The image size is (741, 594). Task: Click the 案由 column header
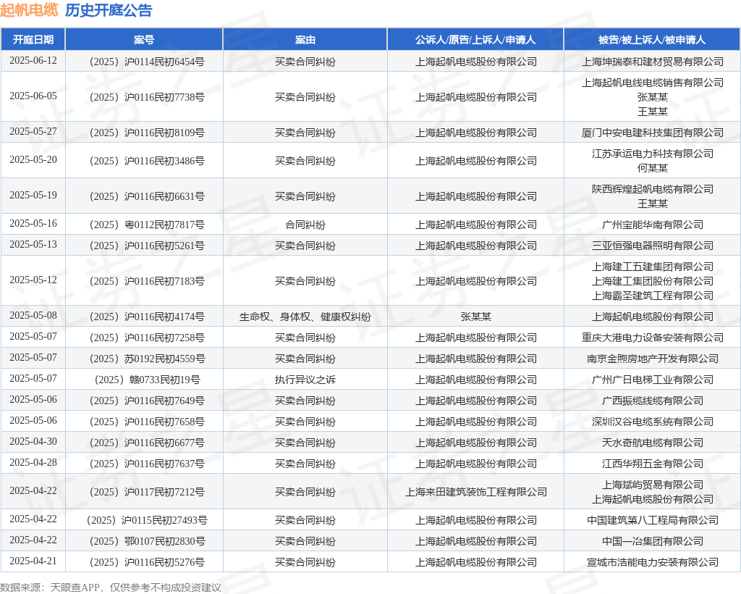click(x=305, y=40)
